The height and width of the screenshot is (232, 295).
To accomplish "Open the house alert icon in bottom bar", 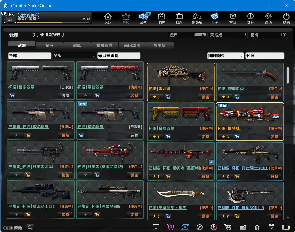I will click(257, 227).
